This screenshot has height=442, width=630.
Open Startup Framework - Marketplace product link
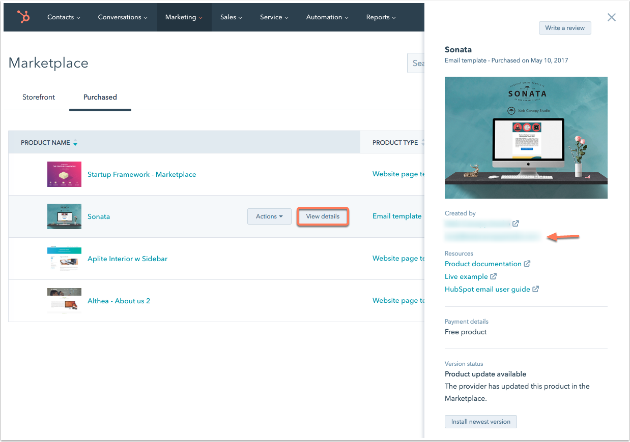coord(141,174)
